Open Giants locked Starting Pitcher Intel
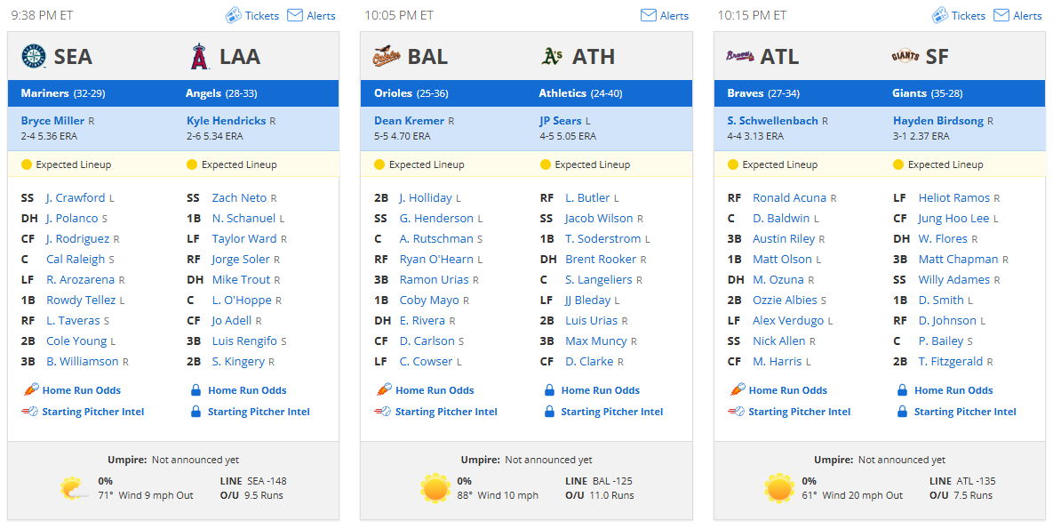The width and height of the screenshot is (1053, 529). click(965, 412)
